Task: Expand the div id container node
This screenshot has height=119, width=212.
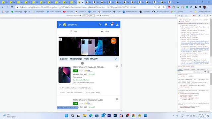Action: pyautogui.click(x=181, y=27)
